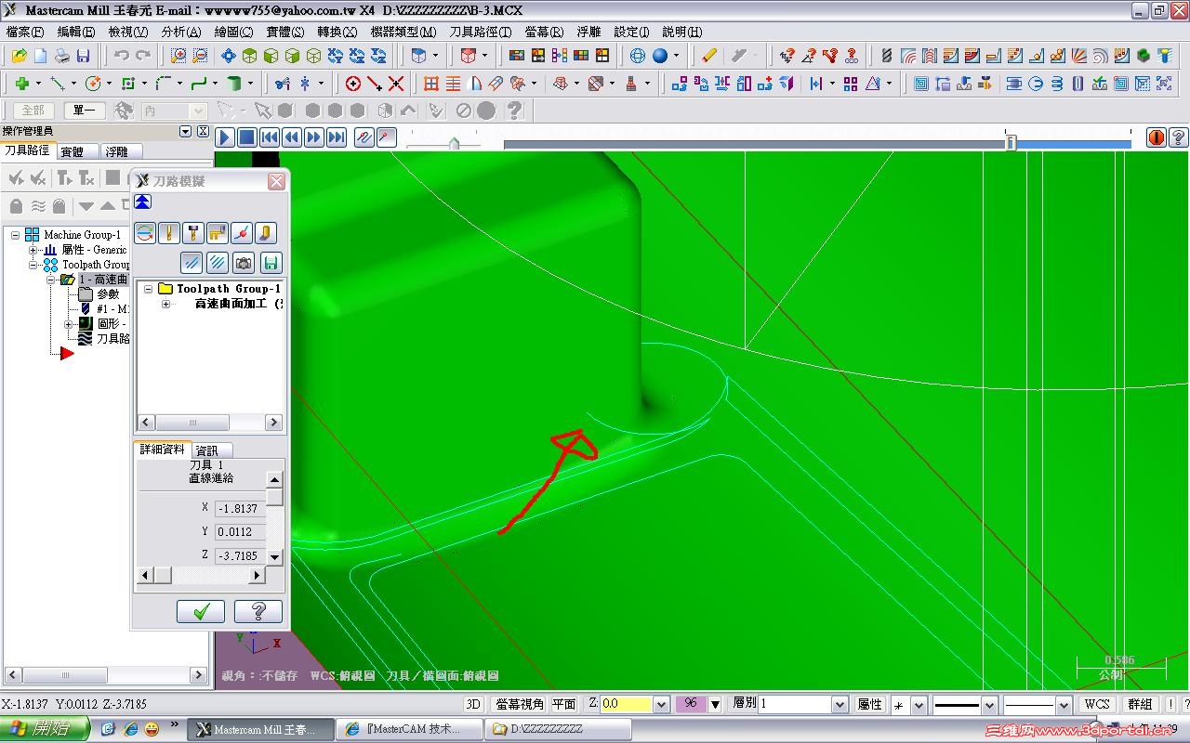The image size is (1190, 743).
Task: Toggle run mode with the red-pin icon
Action: 386,137
